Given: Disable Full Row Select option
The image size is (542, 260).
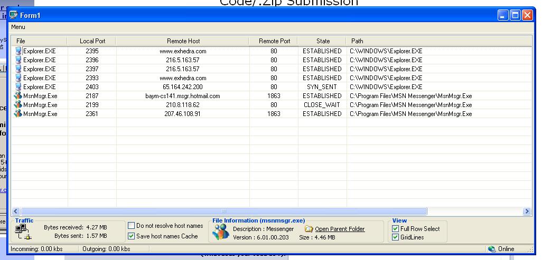Looking at the screenshot, I should 396,229.
